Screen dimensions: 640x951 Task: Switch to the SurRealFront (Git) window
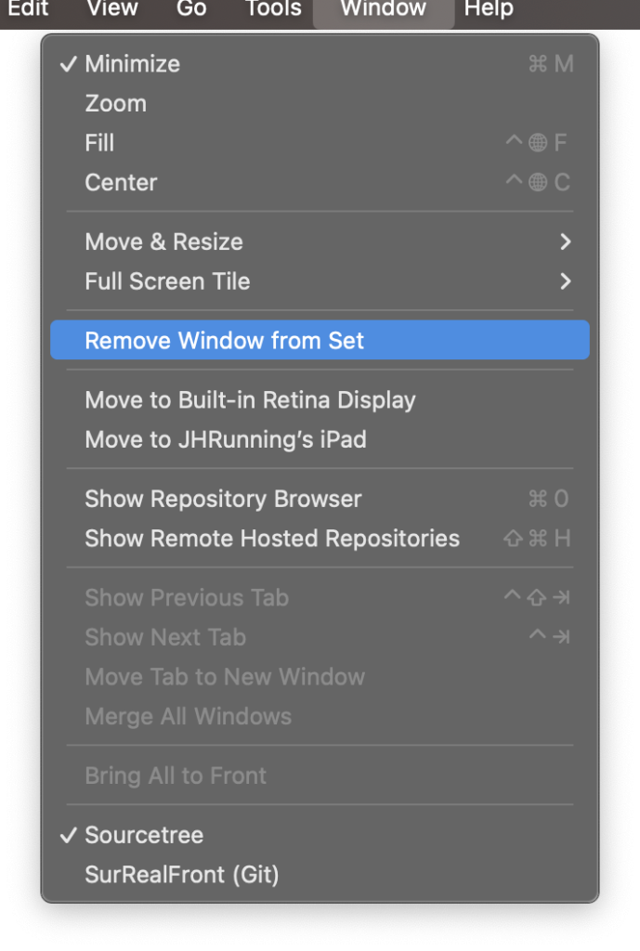tap(320, 875)
